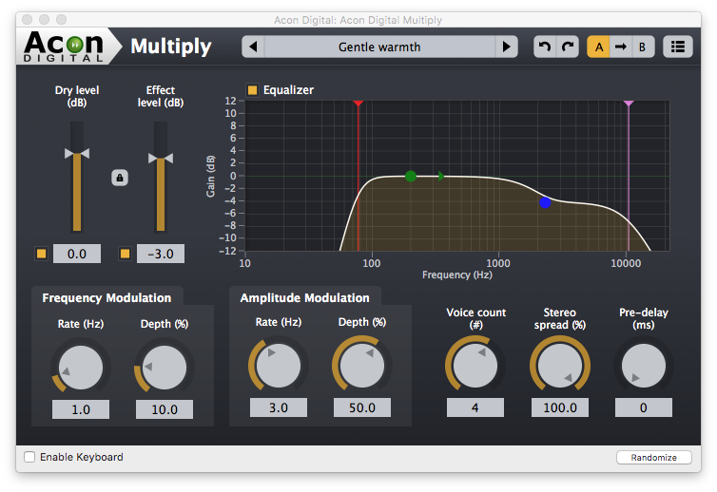This screenshot has height=492, width=717.
Task: Go to the previous preset with left arrow
Action: (x=253, y=47)
